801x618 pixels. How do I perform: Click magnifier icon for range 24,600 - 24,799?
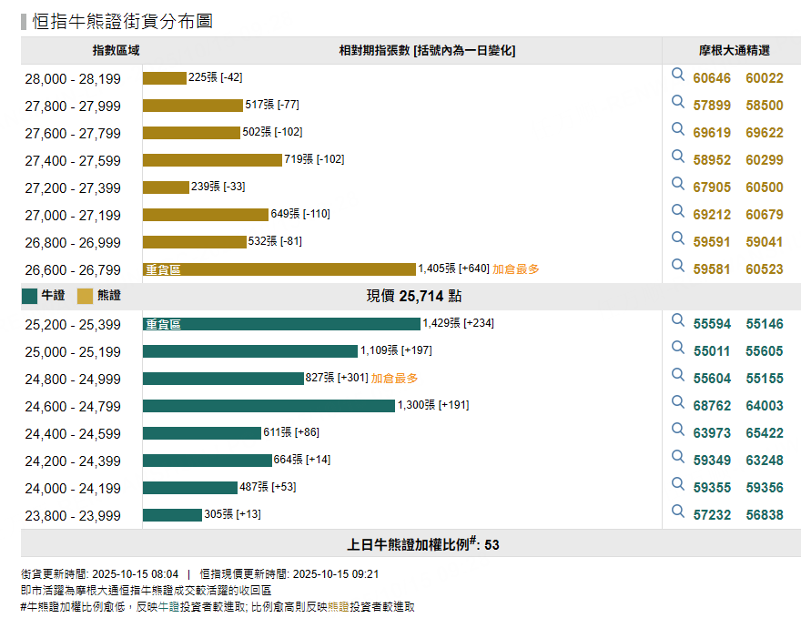click(x=677, y=404)
